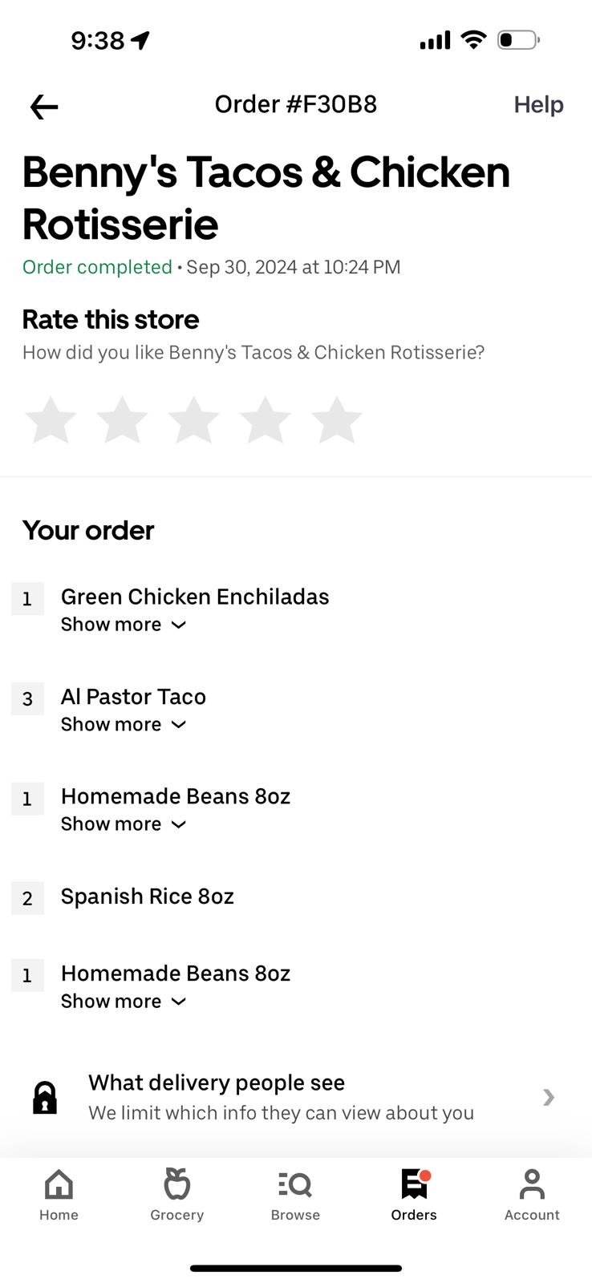
Task: Rate the store four stars
Action: (265, 419)
